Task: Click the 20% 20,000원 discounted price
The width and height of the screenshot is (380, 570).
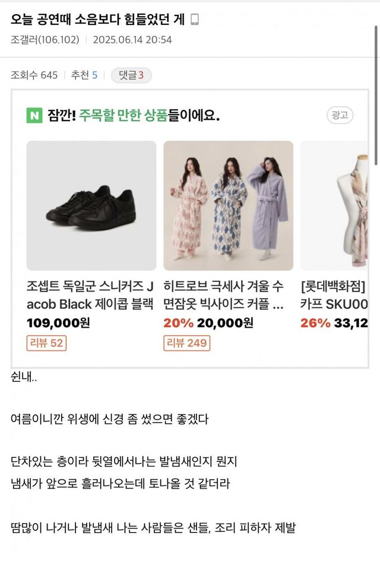Action: pyautogui.click(x=208, y=323)
